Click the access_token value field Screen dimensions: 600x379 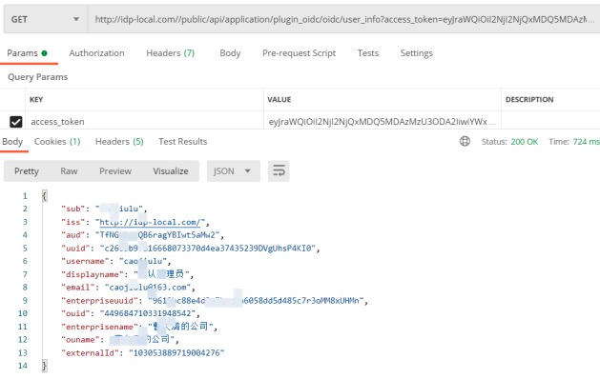(x=382, y=122)
